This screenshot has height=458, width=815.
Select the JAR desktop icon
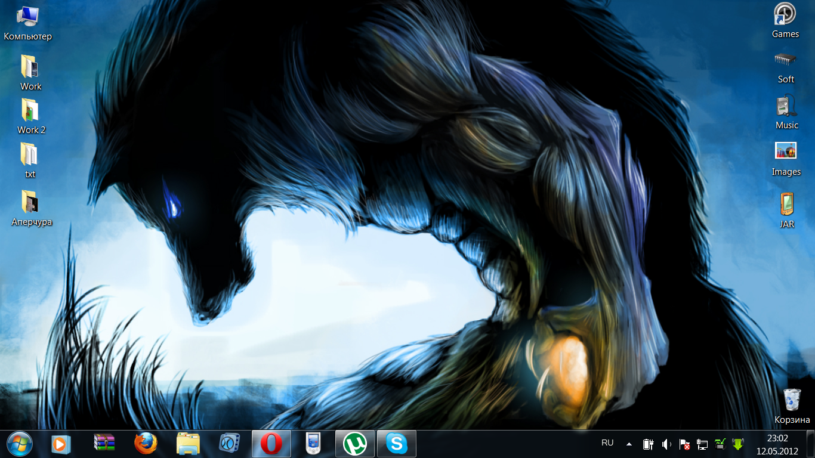pyautogui.click(x=787, y=211)
